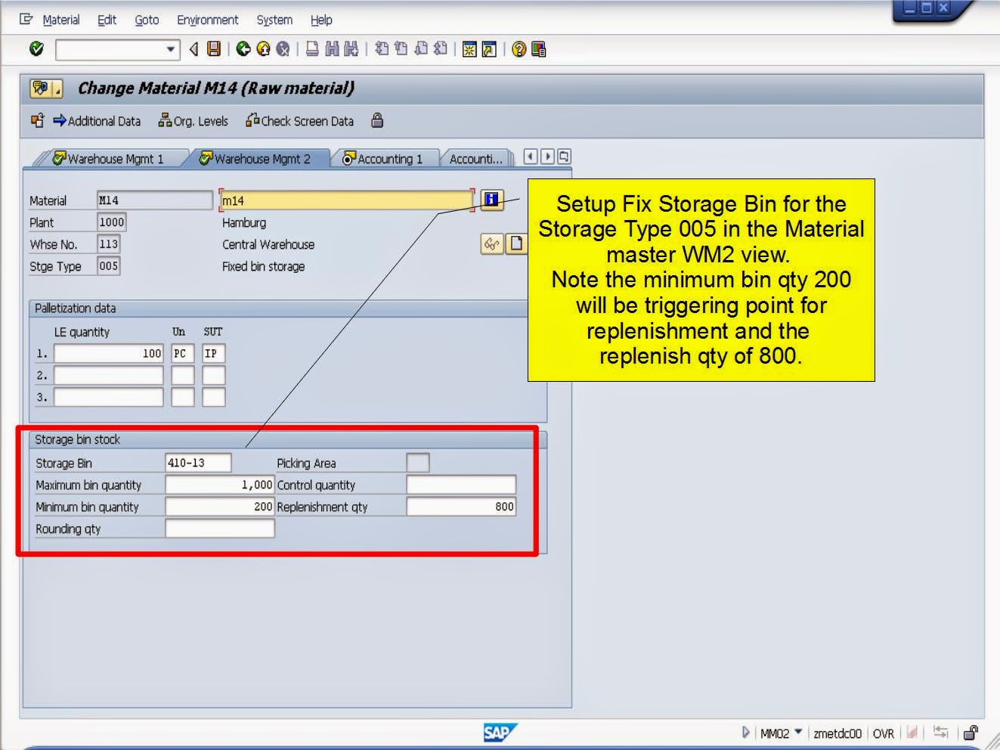This screenshot has height=750, width=1000.
Task: Click the Cancel icon in the toolbar
Action: (282, 50)
